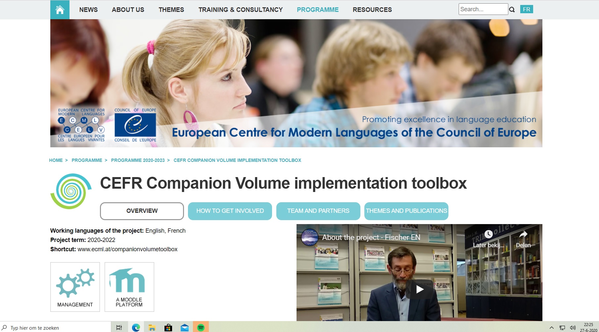Open the Training & Consultancy menu

[x=241, y=10]
